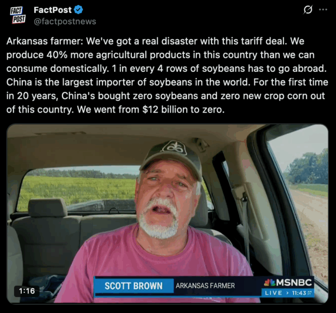Open the @factpostnews handle link
The height and width of the screenshot is (313, 336).
pyautogui.click(x=65, y=21)
